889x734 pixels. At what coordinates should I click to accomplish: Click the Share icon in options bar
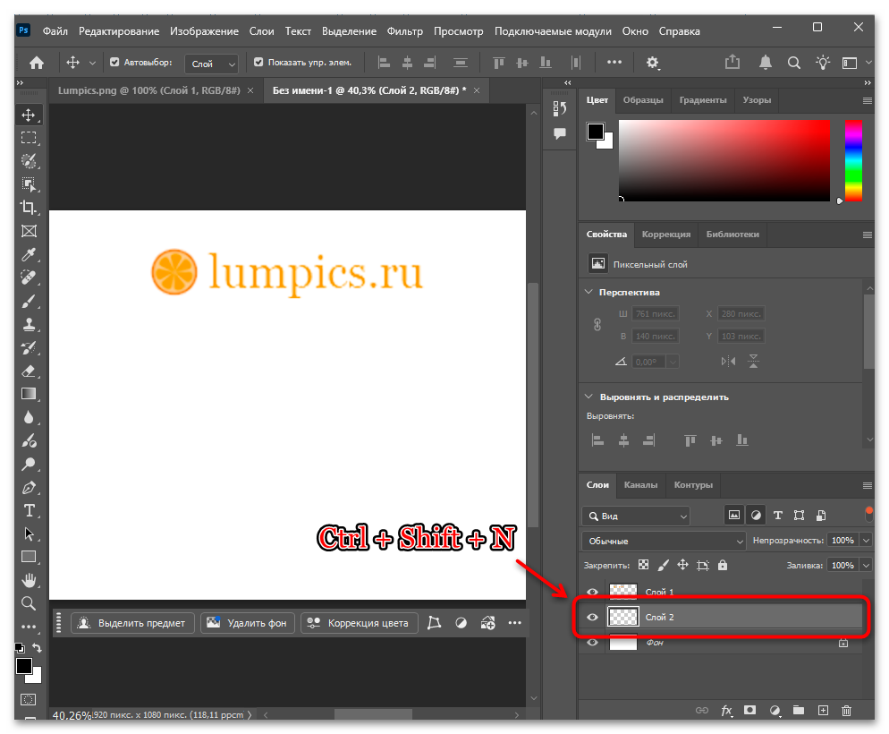point(732,62)
